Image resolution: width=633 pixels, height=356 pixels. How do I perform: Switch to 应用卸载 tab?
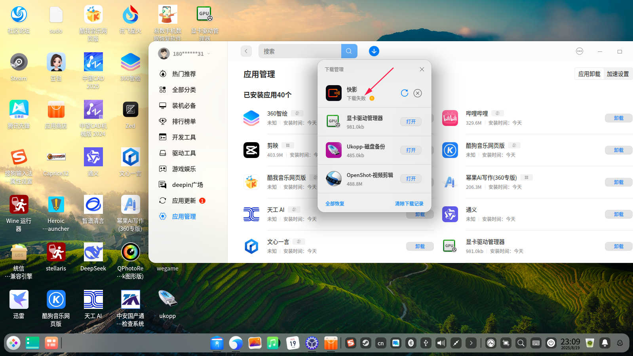(589, 74)
